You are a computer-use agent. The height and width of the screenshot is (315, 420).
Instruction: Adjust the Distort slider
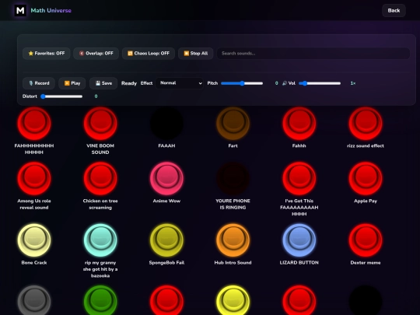click(x=61, y=96)
